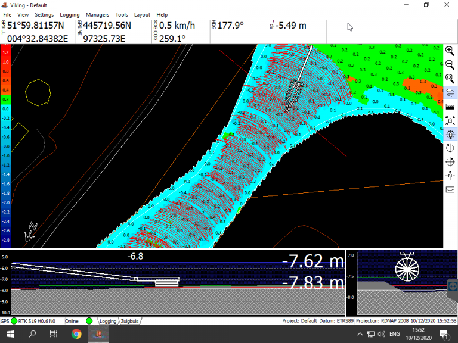458x343 pixels.
Task: Click the course value 259.1°
Action: coord(172,39)
